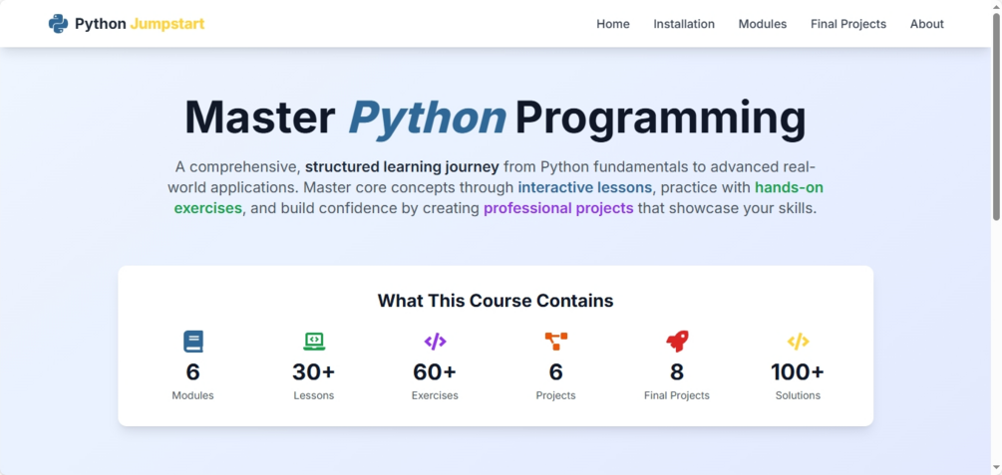Open the Home nav item
The width and height of the screenshot is (1002, 475).
[x=613, y=24]
